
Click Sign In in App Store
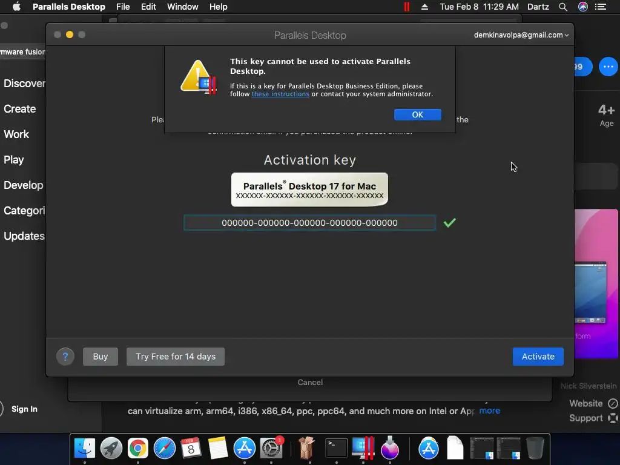tap(24, 409)
